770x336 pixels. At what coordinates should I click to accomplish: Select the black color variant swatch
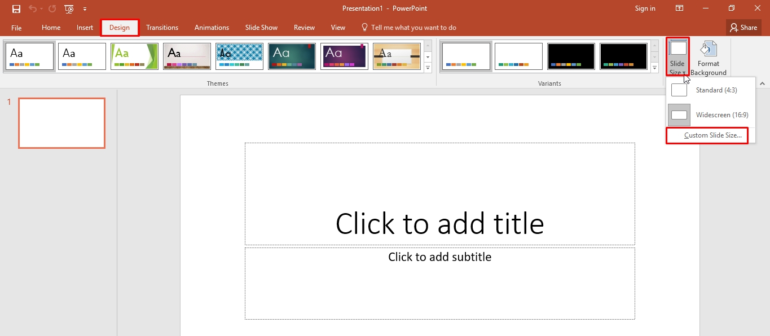click(x=570, y=56)
